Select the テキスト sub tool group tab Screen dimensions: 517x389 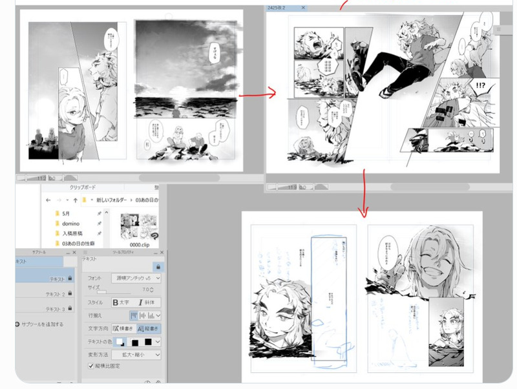tap(39, 262)
